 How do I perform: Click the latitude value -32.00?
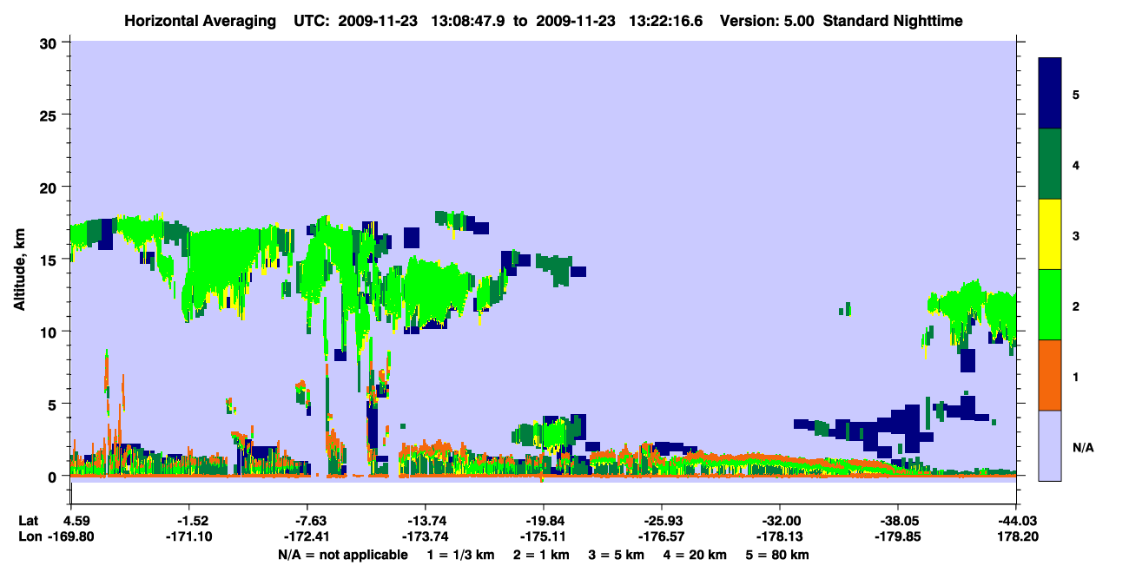tap(779, 521)
